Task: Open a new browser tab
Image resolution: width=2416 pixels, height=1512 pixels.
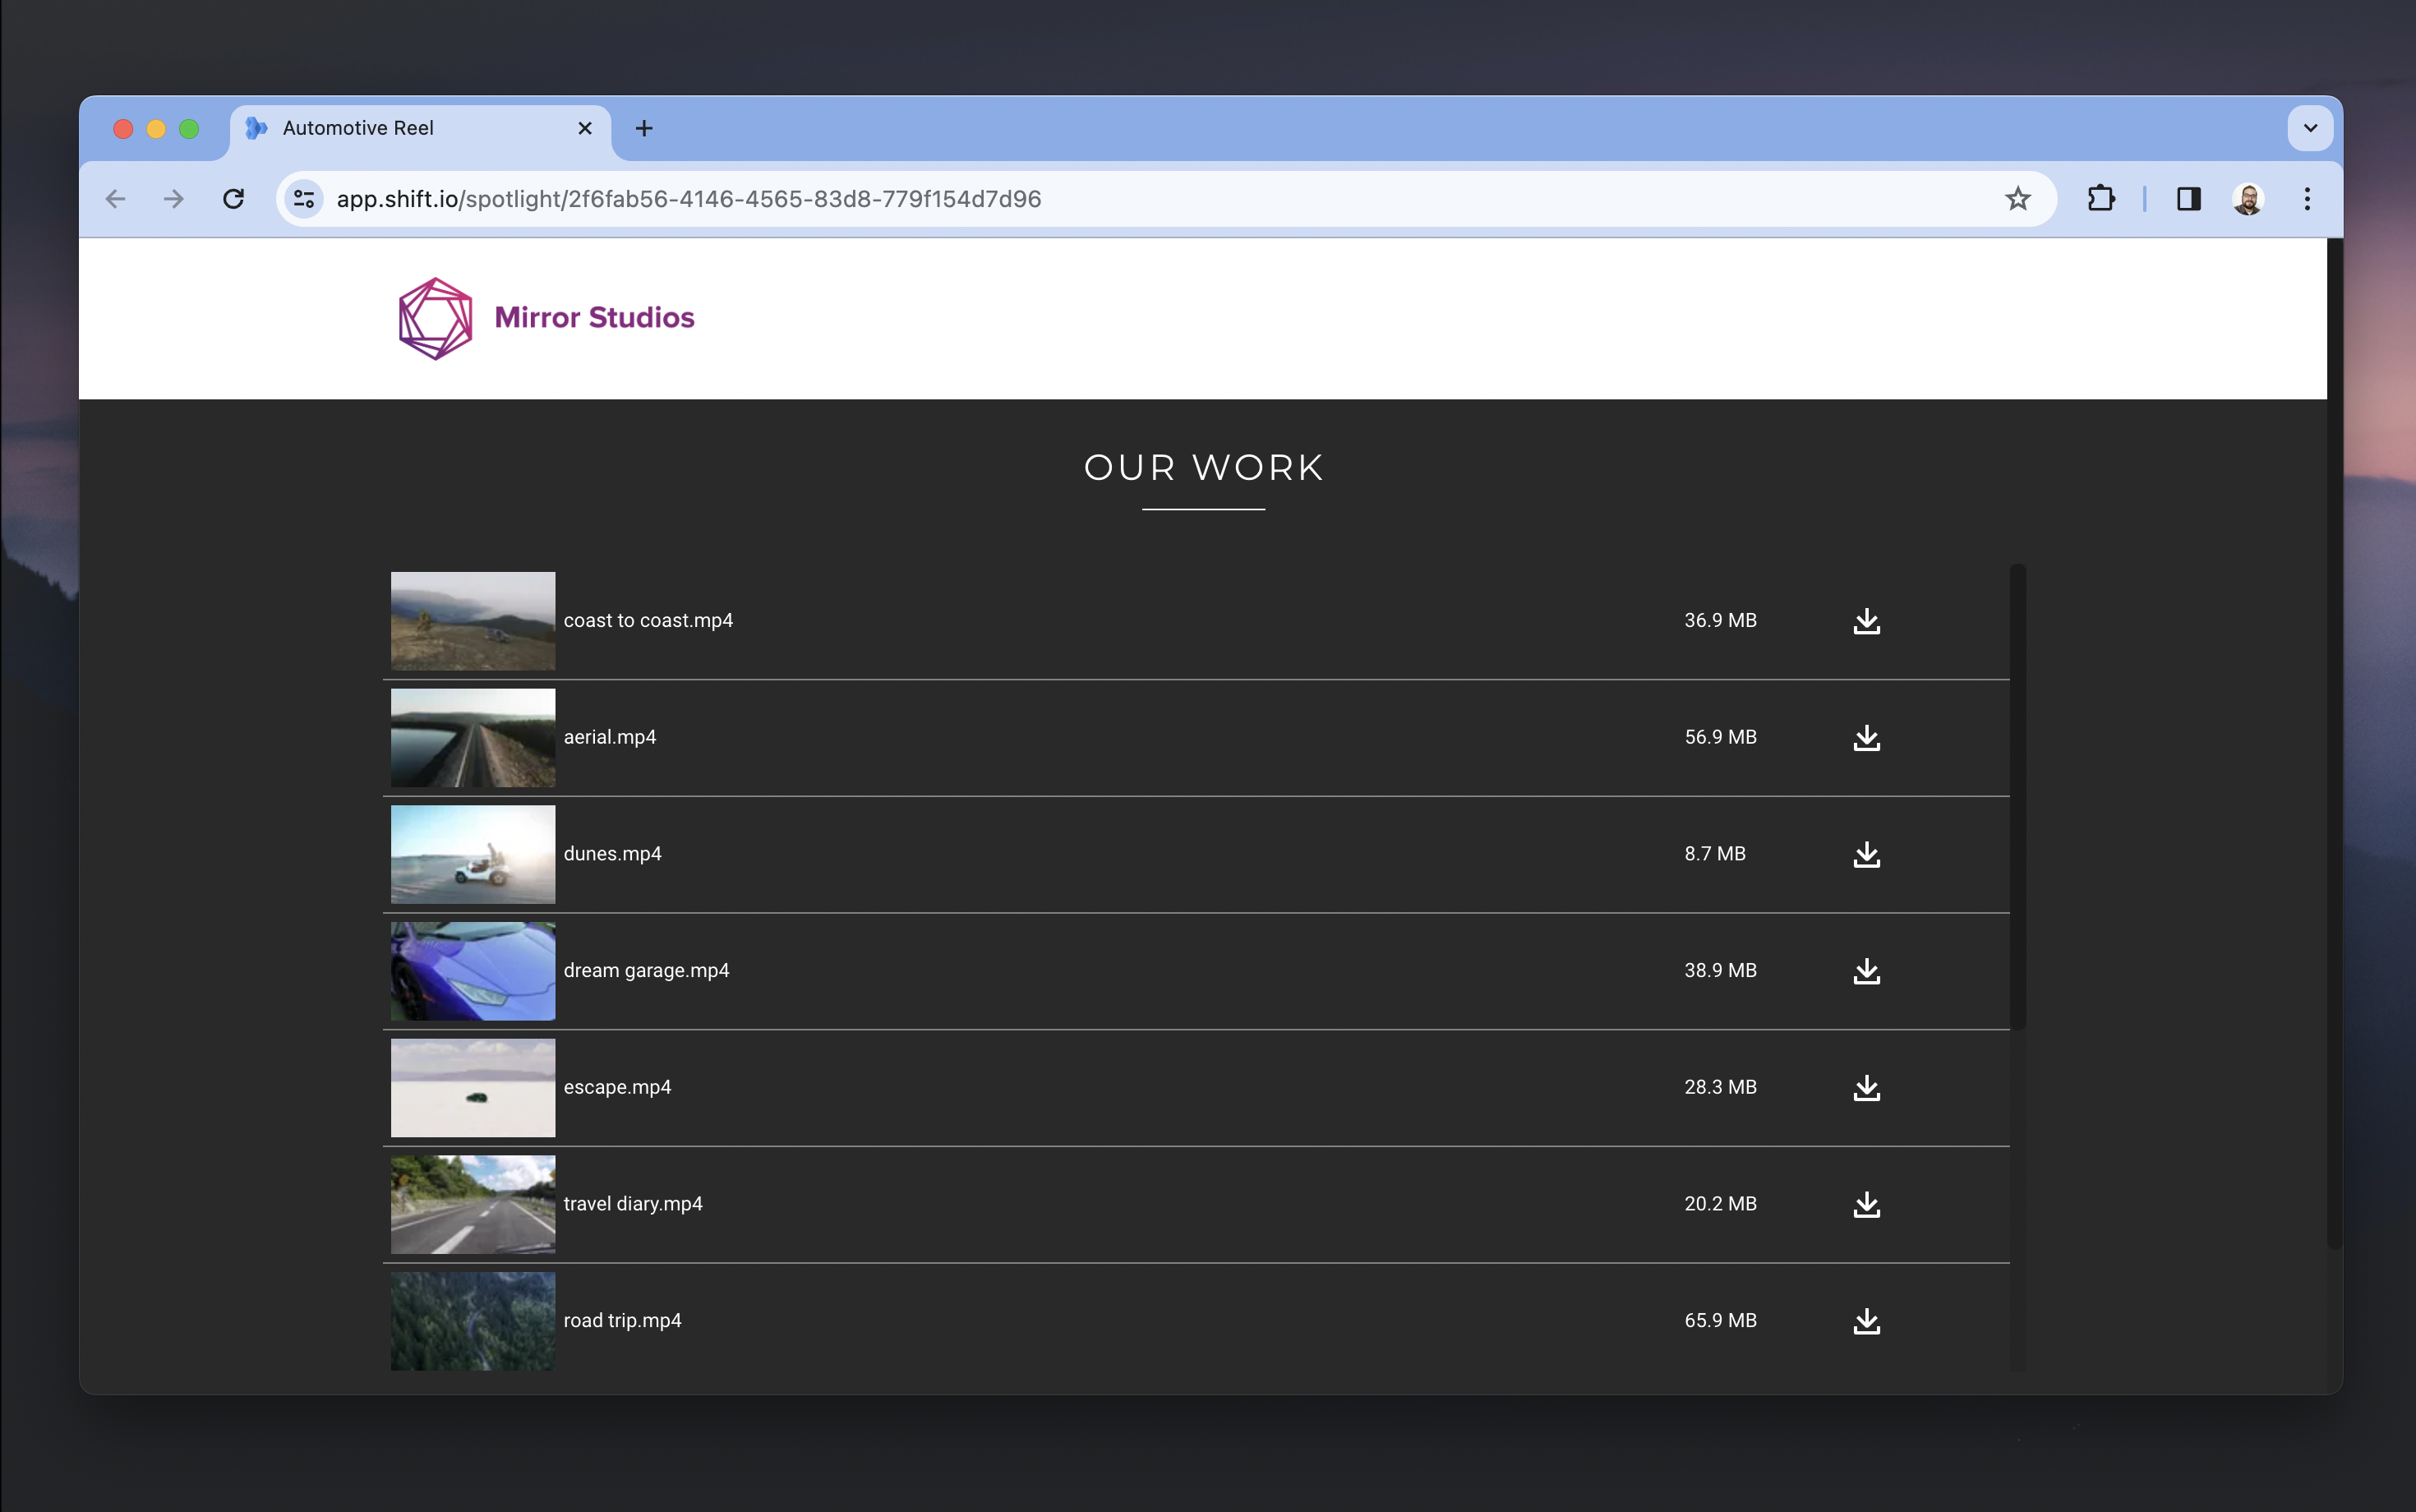Action: pos(644,128)
